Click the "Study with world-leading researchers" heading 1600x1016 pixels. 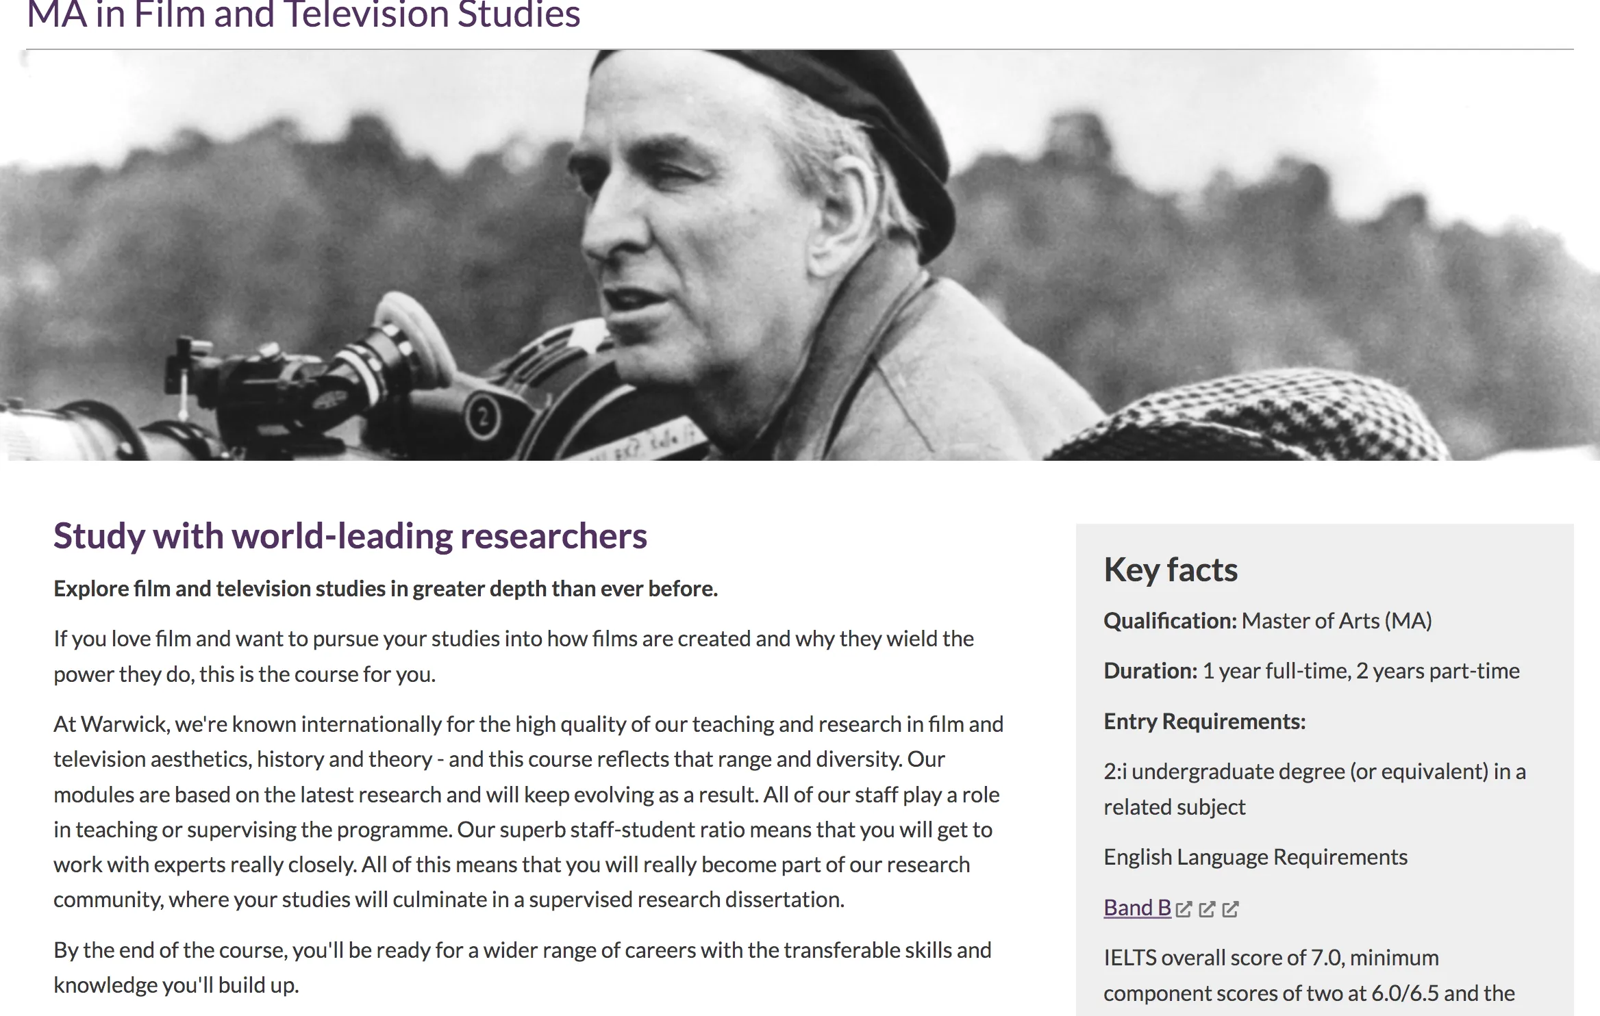(x=350, y=536)
